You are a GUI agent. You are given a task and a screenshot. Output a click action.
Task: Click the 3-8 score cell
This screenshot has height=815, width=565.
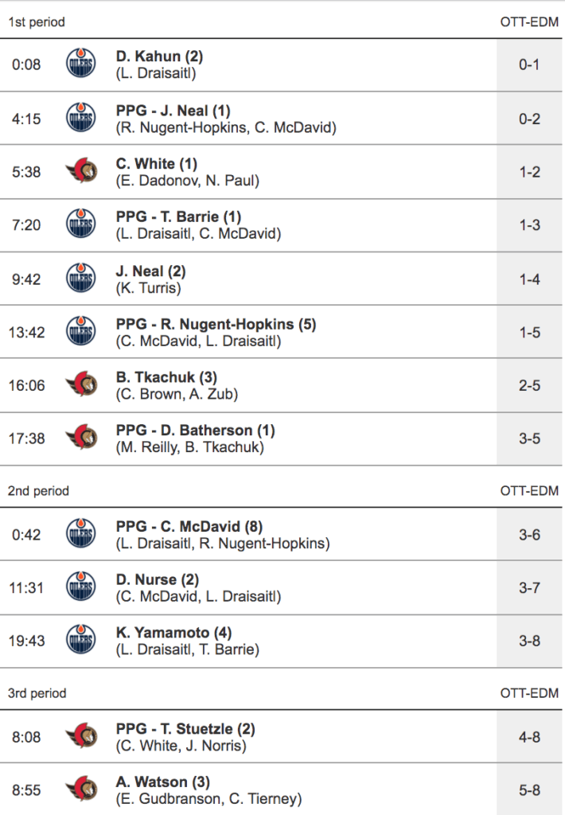(x=529, y=641)
